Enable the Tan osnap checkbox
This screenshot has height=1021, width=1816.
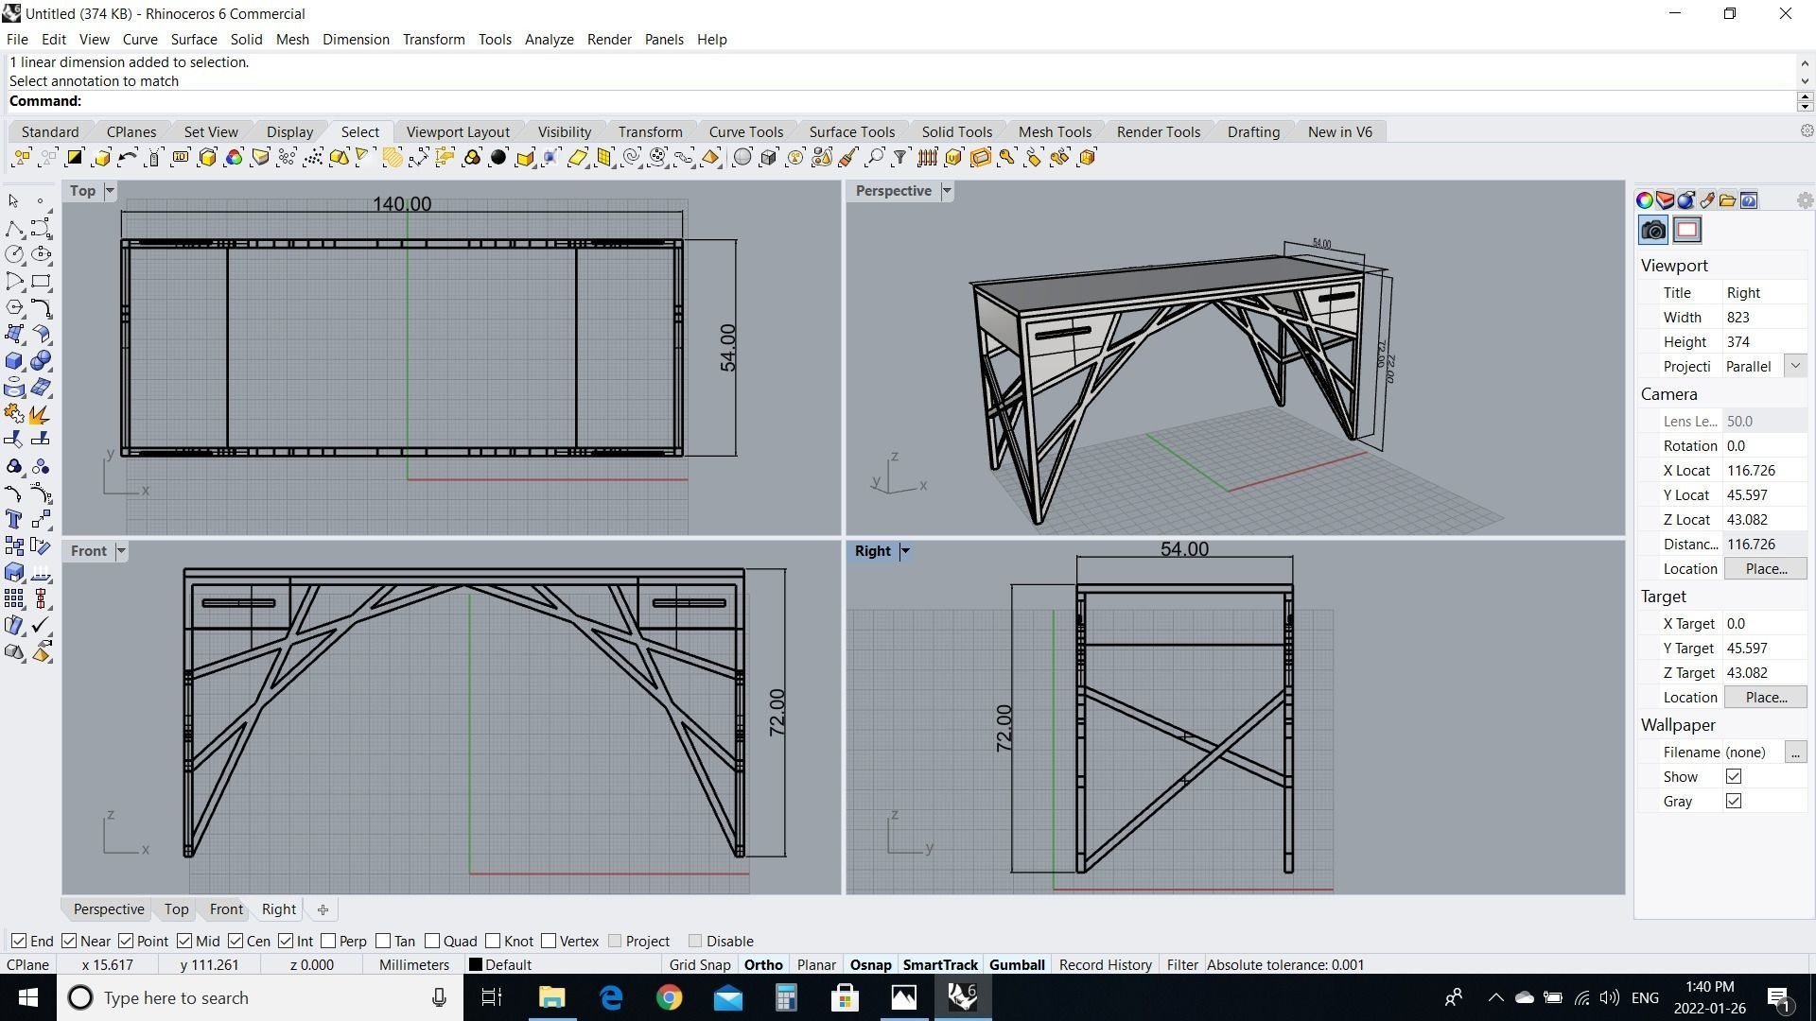(x=383, y=941)
